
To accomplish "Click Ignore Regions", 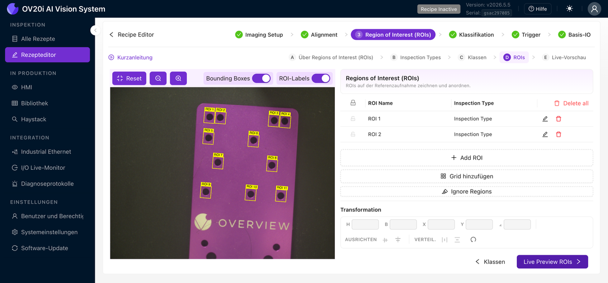I will [467, 192].
